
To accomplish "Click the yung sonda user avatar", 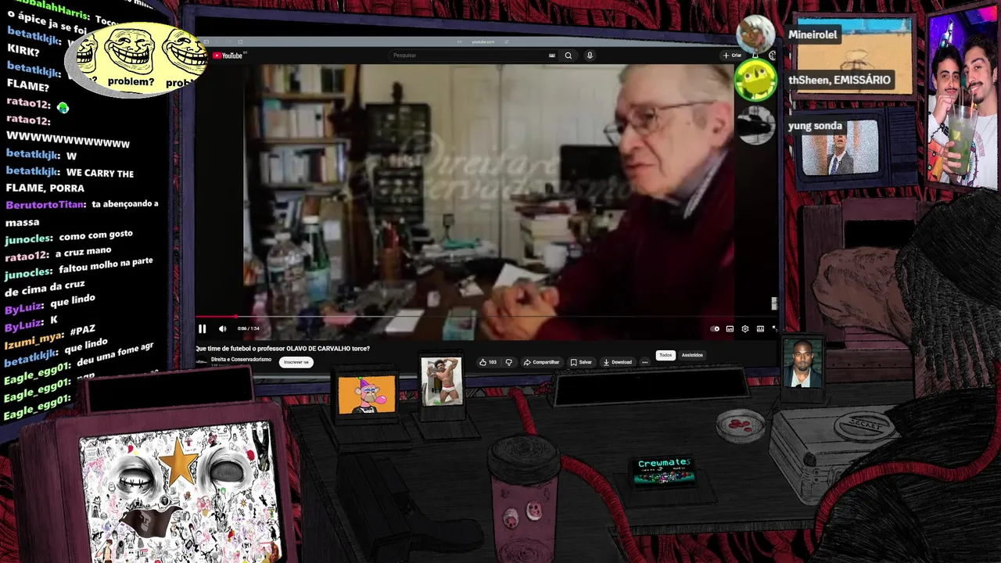I will point(755,125).
